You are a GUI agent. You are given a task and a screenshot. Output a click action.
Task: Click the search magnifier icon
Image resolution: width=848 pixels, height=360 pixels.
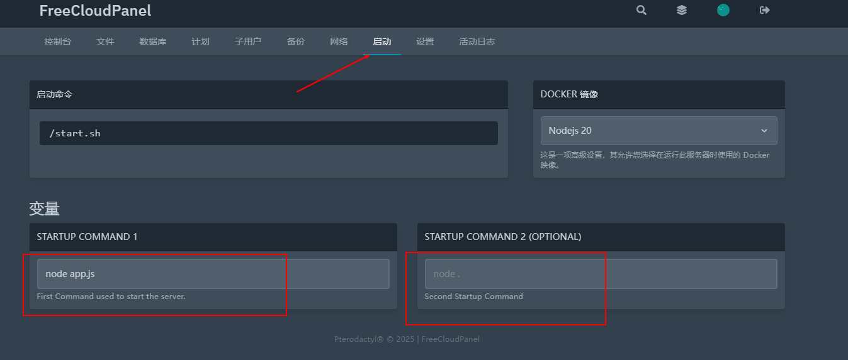pos(641,10)
